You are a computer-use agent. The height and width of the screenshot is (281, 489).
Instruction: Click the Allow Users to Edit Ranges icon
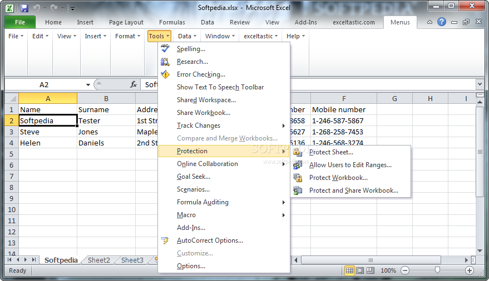(x=298, y=165)
